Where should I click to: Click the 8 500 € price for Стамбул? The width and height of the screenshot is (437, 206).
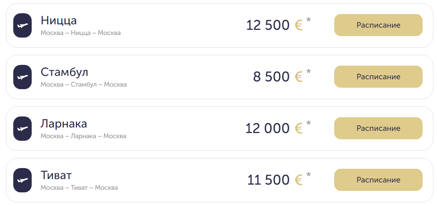(x=277, y=77)
